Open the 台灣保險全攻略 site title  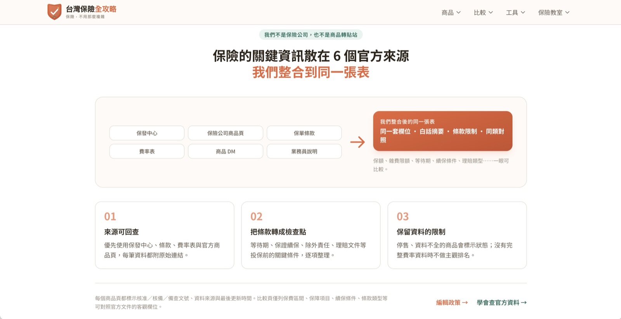tap(91, 9)
